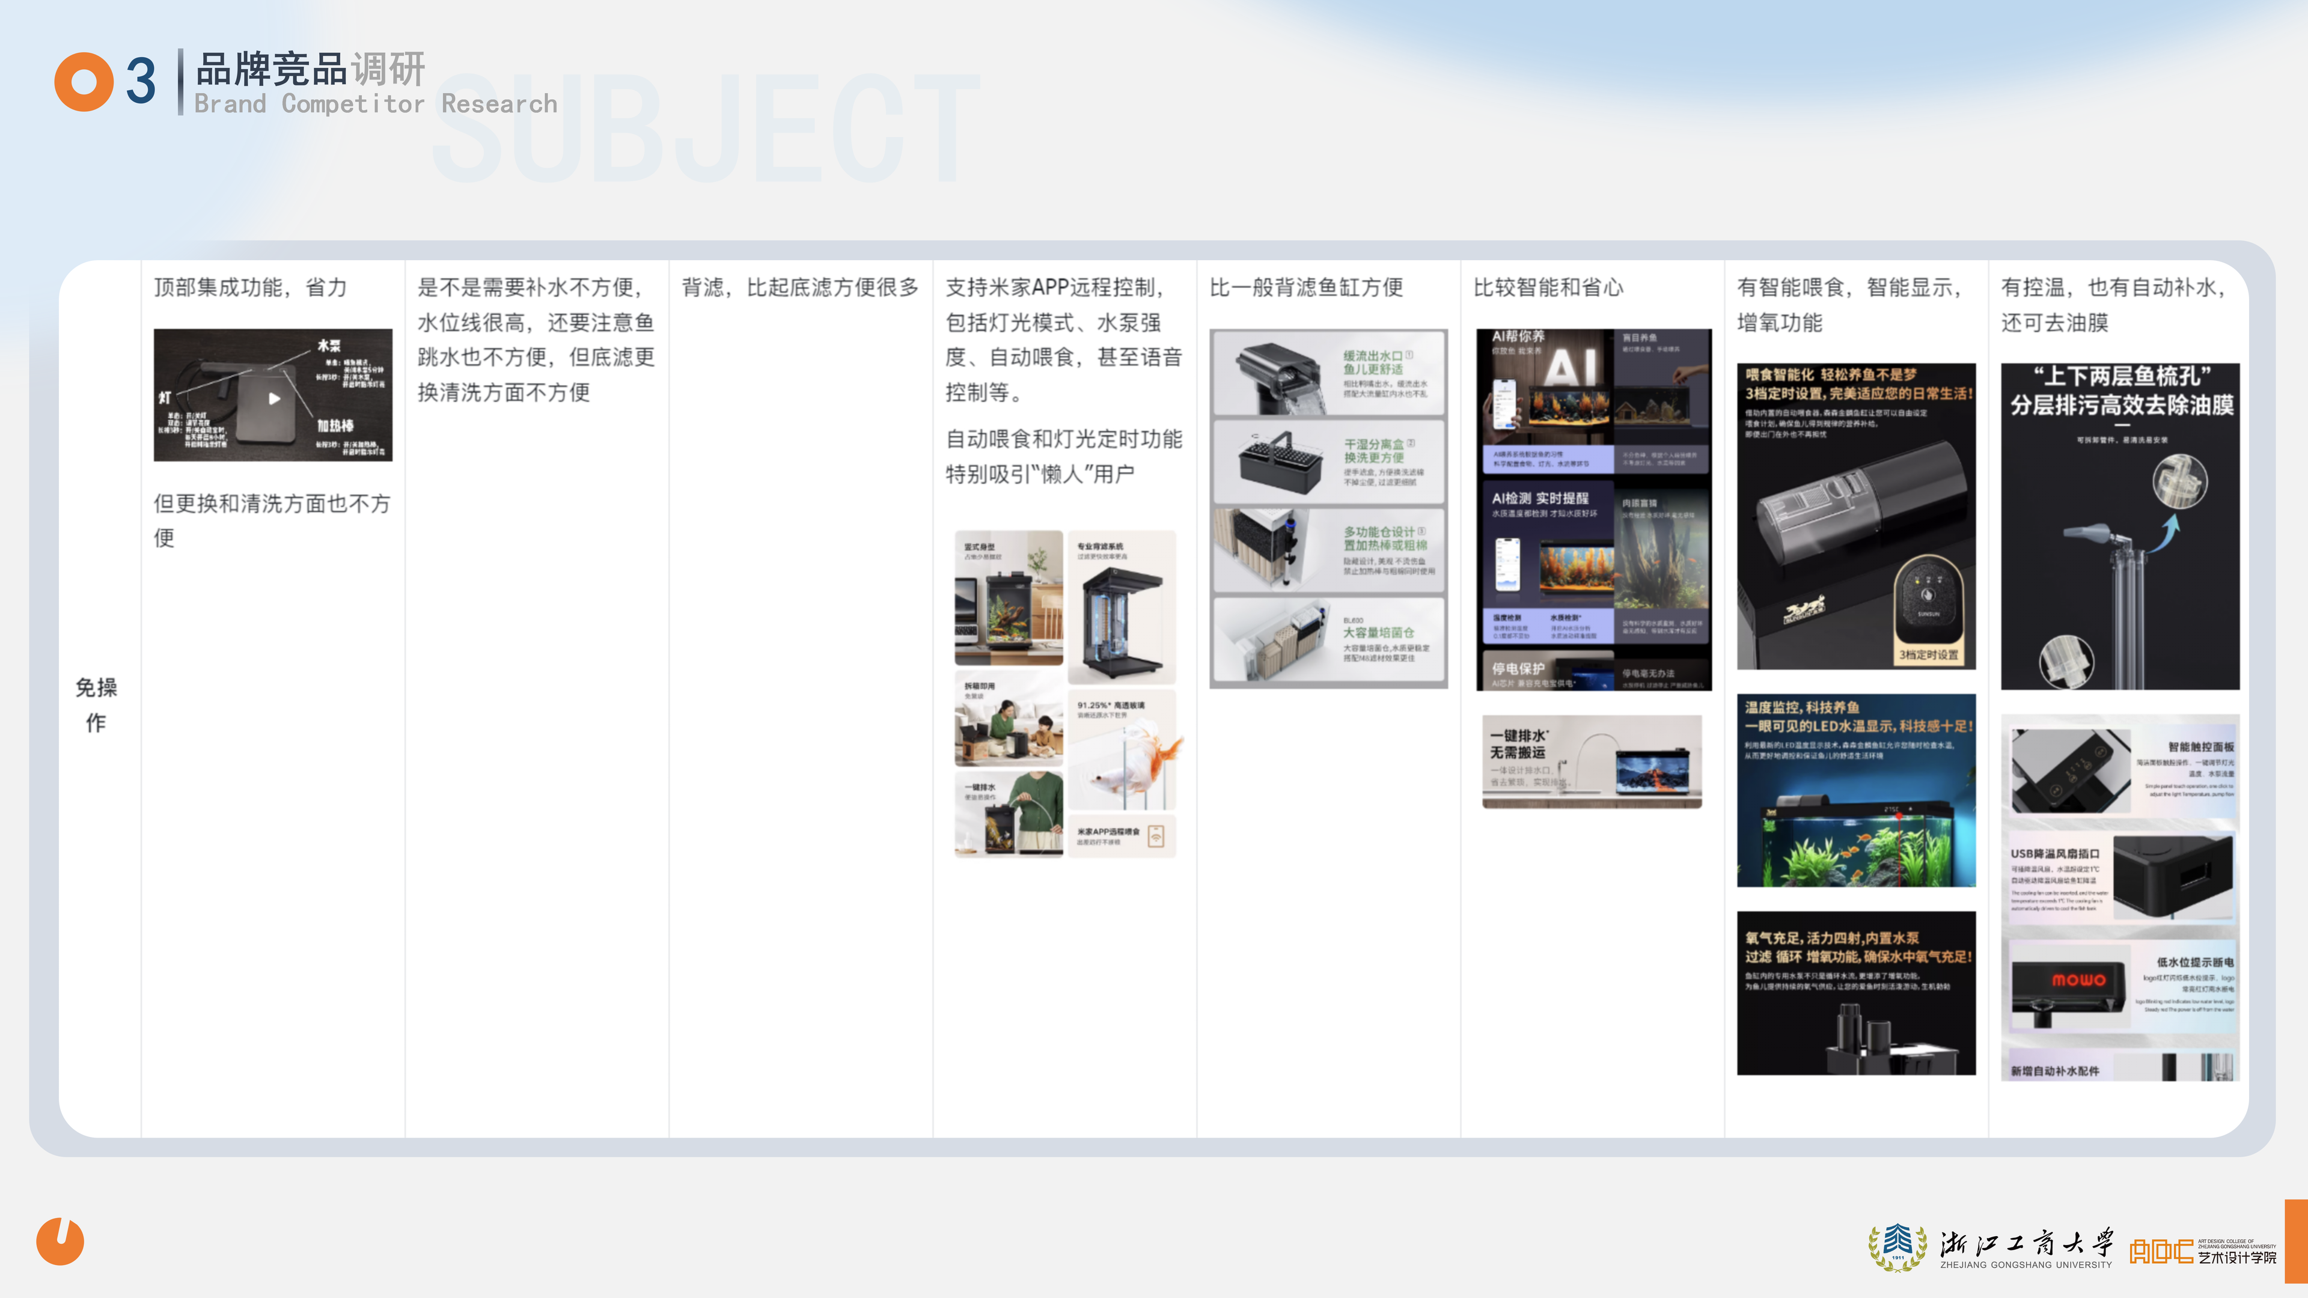
Task: Click the 大容量培菌仓 product image
Action: pyautogui.click(x=1329, y=641)
